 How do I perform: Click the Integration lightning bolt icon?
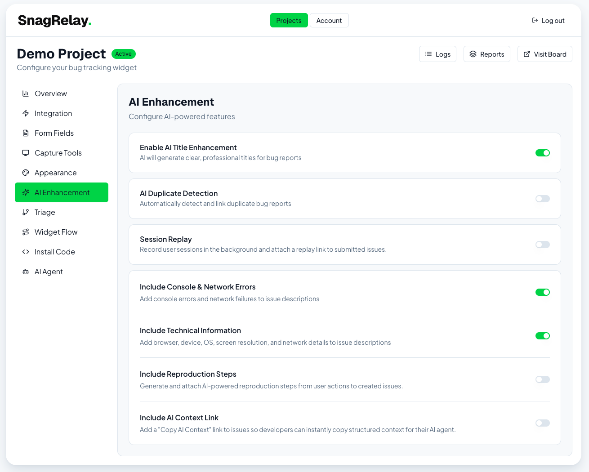26,113
